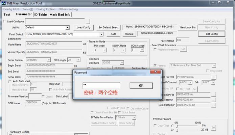This screenshot has width=235, height=135.
Task: Select the Parameter tab
Action: click(x=24, y=14)
